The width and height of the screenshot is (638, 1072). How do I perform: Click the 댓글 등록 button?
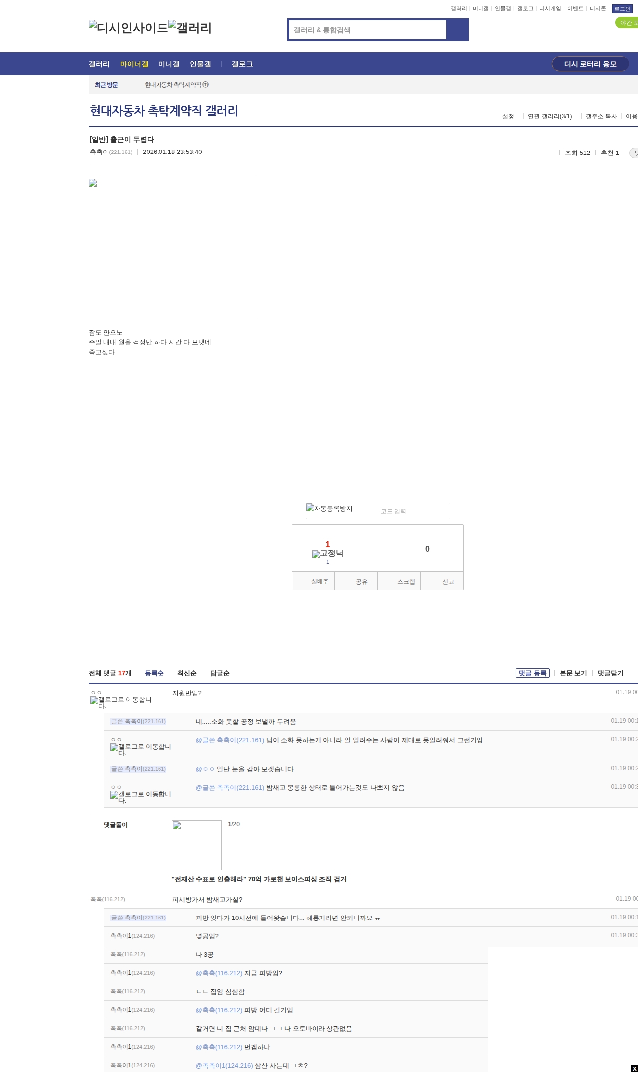[x=532, y=673]
